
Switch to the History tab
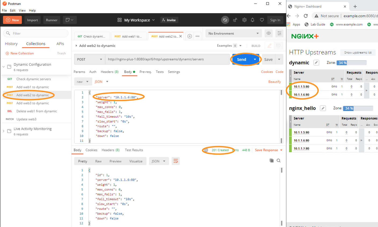[x=11, y=44]
